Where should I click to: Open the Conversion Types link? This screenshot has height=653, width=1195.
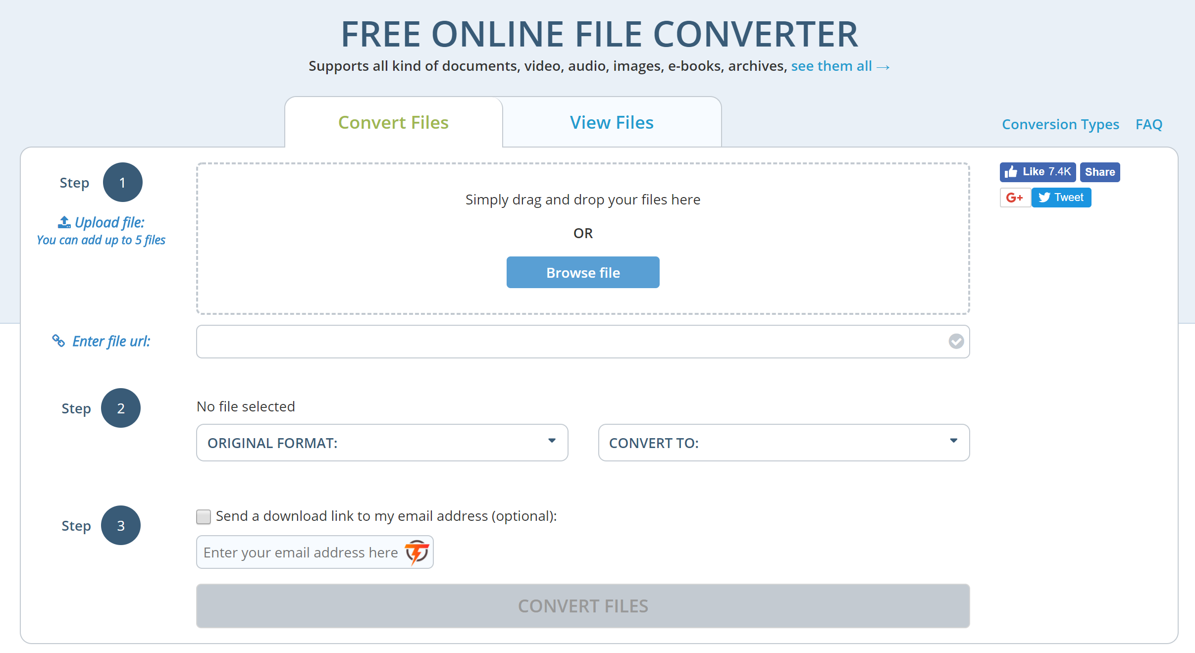pos(1060,124)
